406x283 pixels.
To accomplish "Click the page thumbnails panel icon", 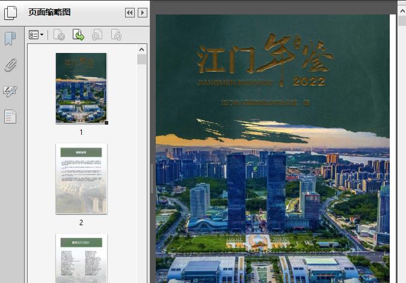I will (x=10, y=13).
